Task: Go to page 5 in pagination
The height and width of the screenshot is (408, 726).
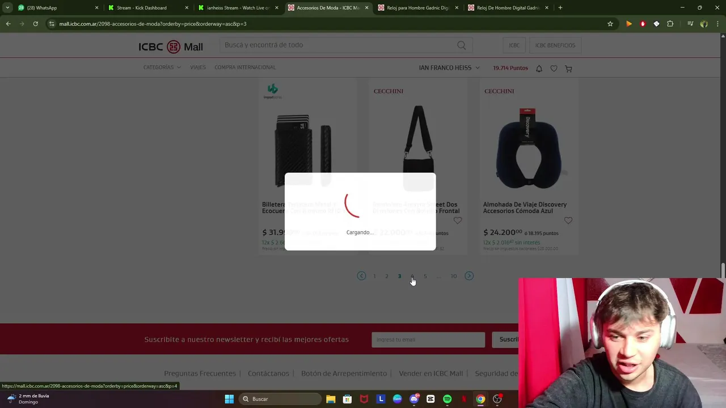Action: click(x=425, y=276)
